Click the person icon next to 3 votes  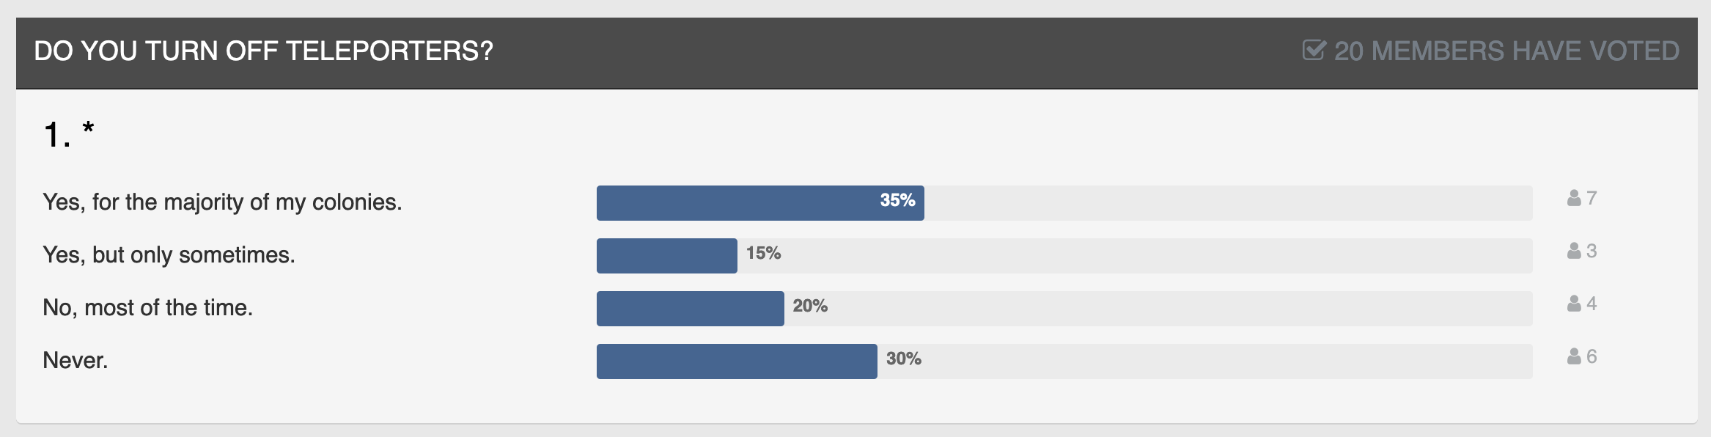coord(1573,251)
